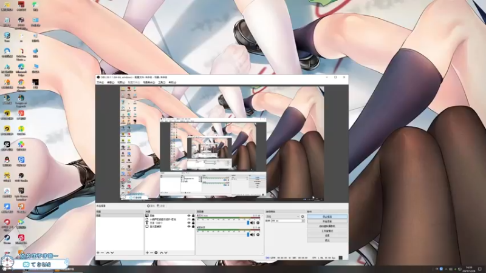Click the transition duration input field
This screenshot has height=273, width=486.
286,221
